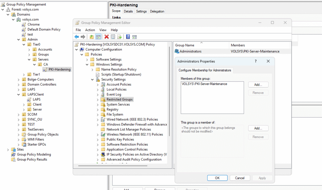Select VOLSYS\PKI-Server-Maintenance in the members list
Image resolution: width=322 pixels, height=190 pixels.
click(204, 84)
